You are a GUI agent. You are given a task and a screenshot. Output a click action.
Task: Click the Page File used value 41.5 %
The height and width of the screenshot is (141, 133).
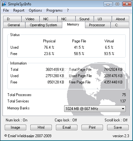click(79, 47)
